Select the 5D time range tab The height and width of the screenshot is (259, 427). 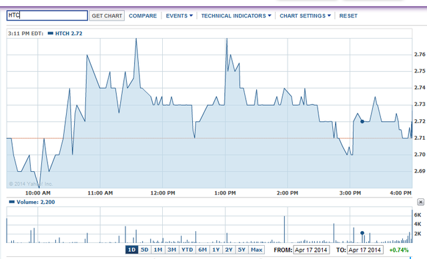[x=144, y=250]
